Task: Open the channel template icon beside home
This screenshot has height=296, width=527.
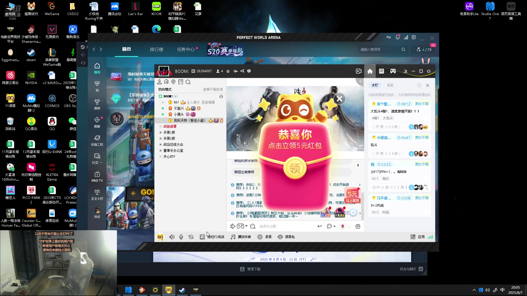Action: (382, 71)
